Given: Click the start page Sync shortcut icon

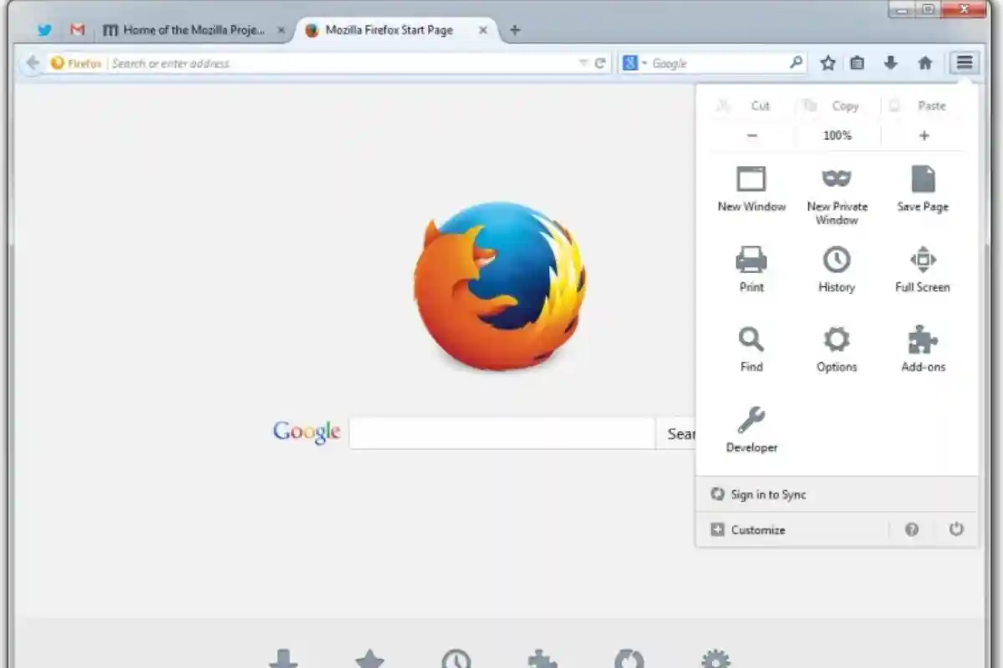Looking at the screenshot, I should point(629,660).
